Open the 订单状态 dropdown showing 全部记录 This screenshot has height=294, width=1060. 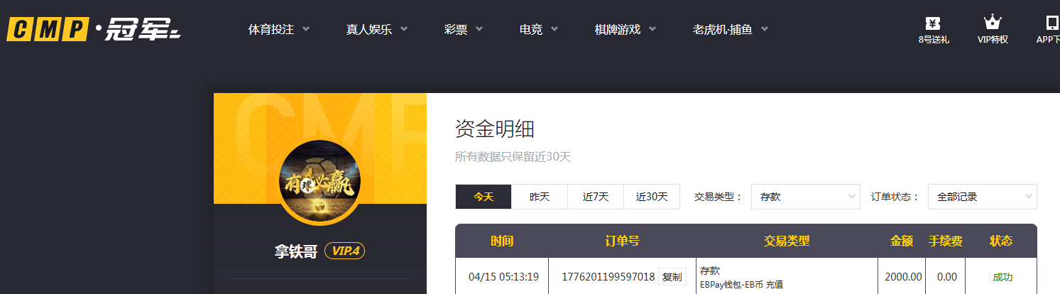tap(983, 197)
